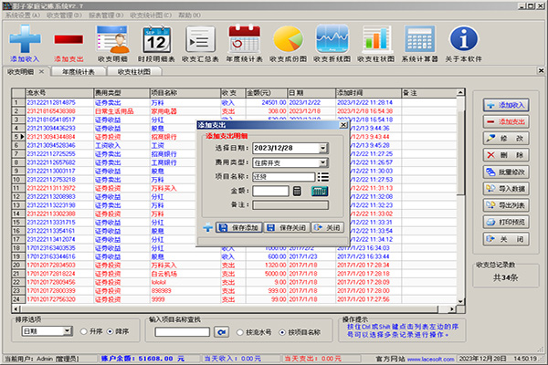
Task: Open the 收支汇总表 toolbar icon
Action: (200, 39)
